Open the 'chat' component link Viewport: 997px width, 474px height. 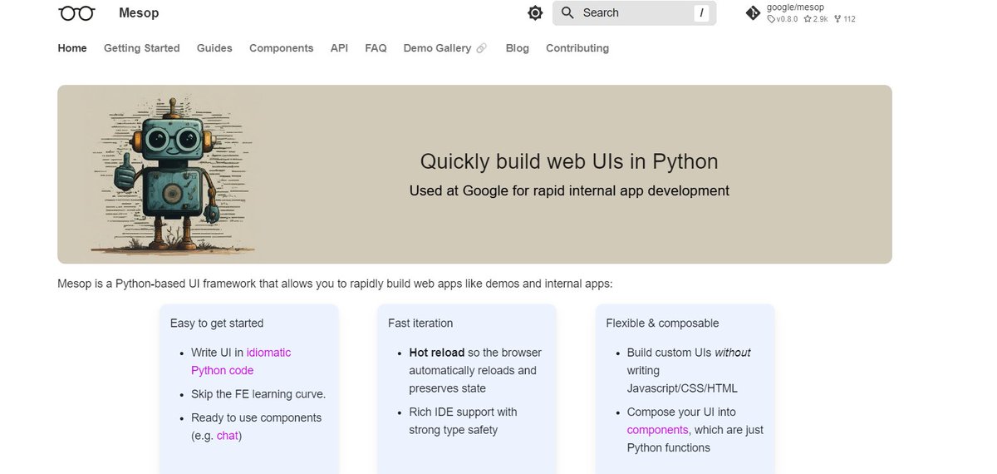point(228,436)
